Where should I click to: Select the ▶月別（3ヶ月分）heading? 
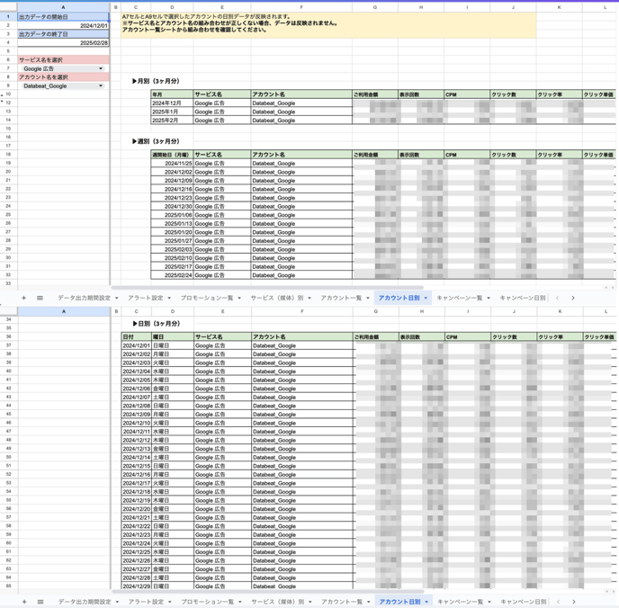click(156, 81)
